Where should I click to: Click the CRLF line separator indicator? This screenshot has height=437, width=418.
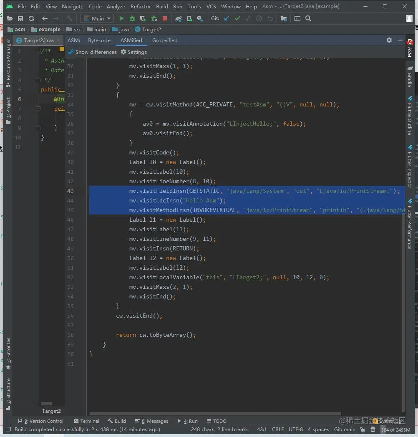pos(278,429)
